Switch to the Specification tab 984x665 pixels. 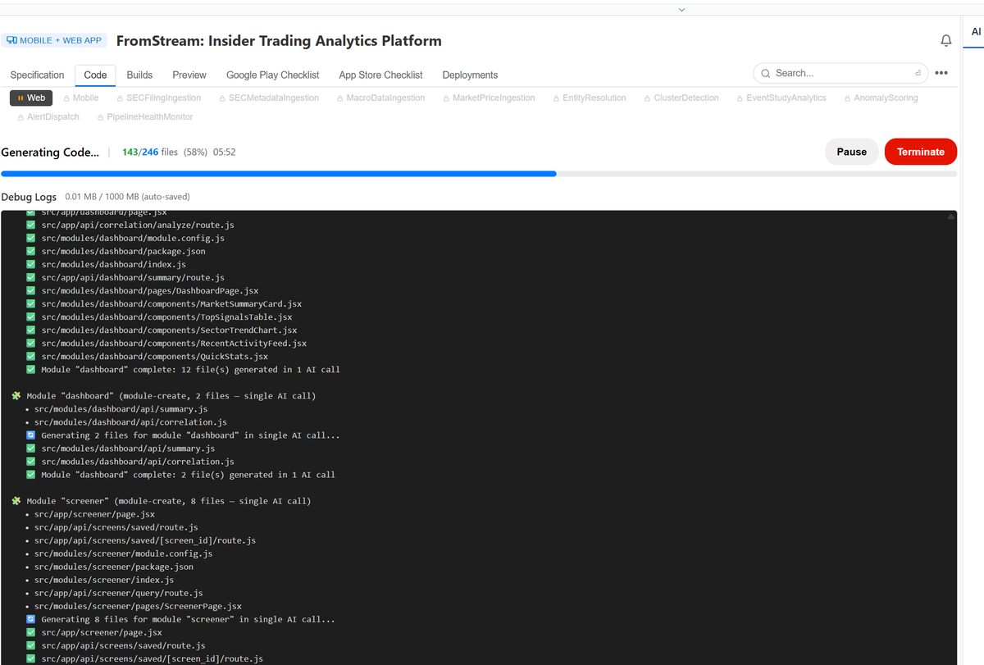click(x=37, y=75)
